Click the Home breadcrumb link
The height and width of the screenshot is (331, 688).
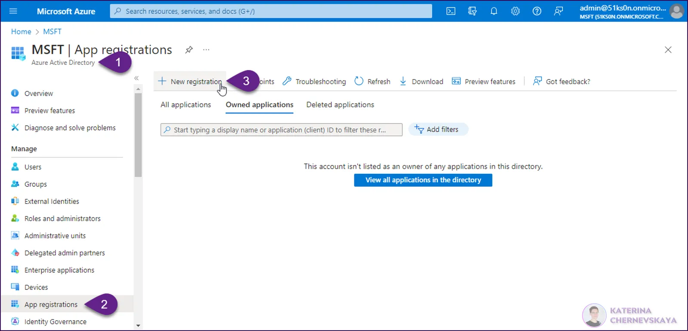point(21,32)
